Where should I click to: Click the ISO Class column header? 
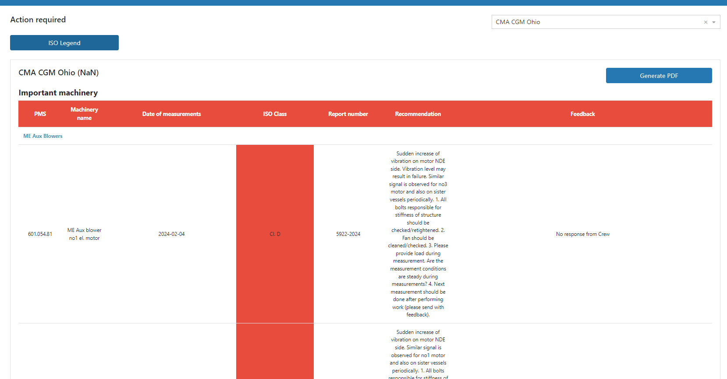[x=275, y=114]
